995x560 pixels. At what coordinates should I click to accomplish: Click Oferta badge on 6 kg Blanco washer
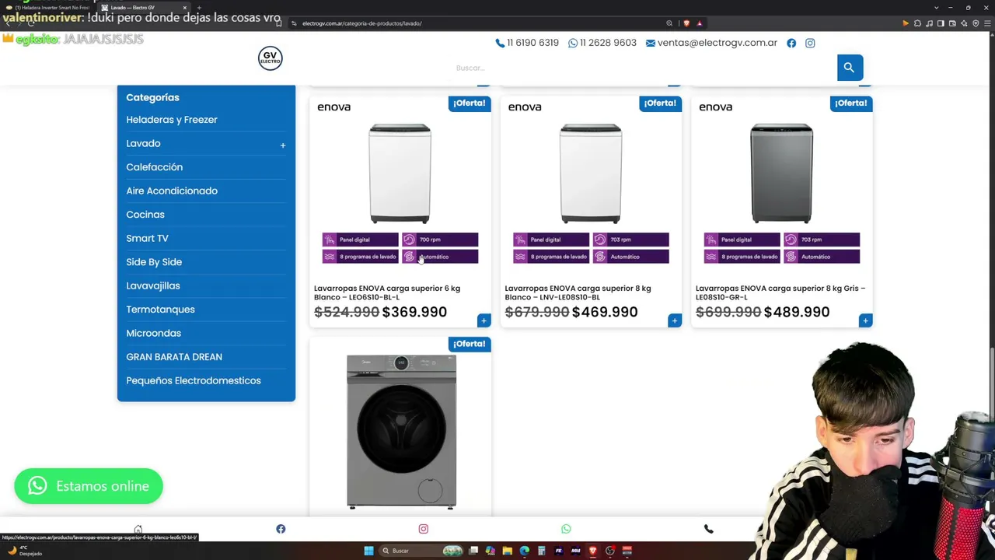pos(470,103)
